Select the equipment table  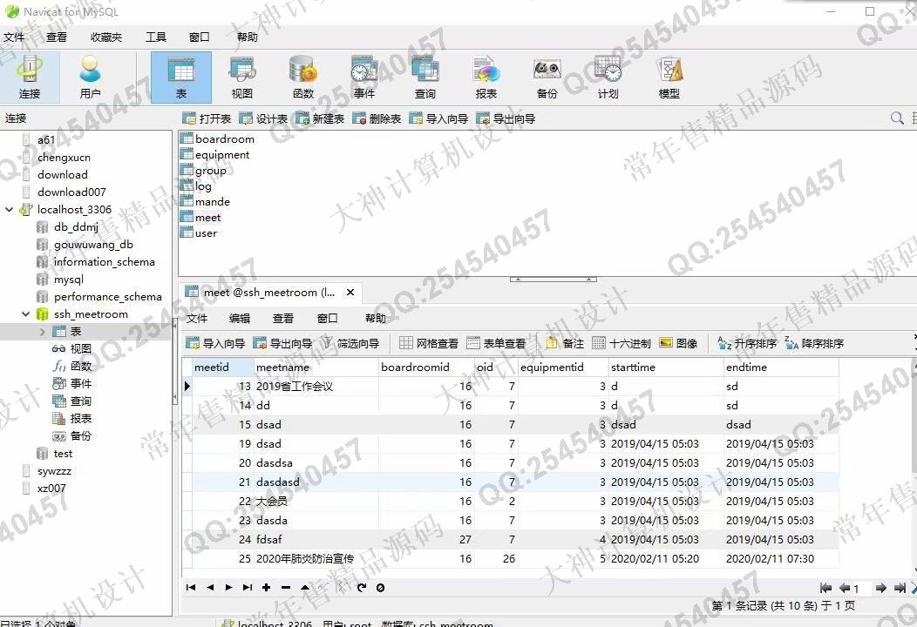point(215,154)
